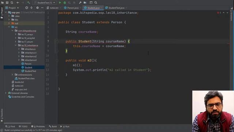Open the Find tool window
234x132 pixels.
click(10, 126)
